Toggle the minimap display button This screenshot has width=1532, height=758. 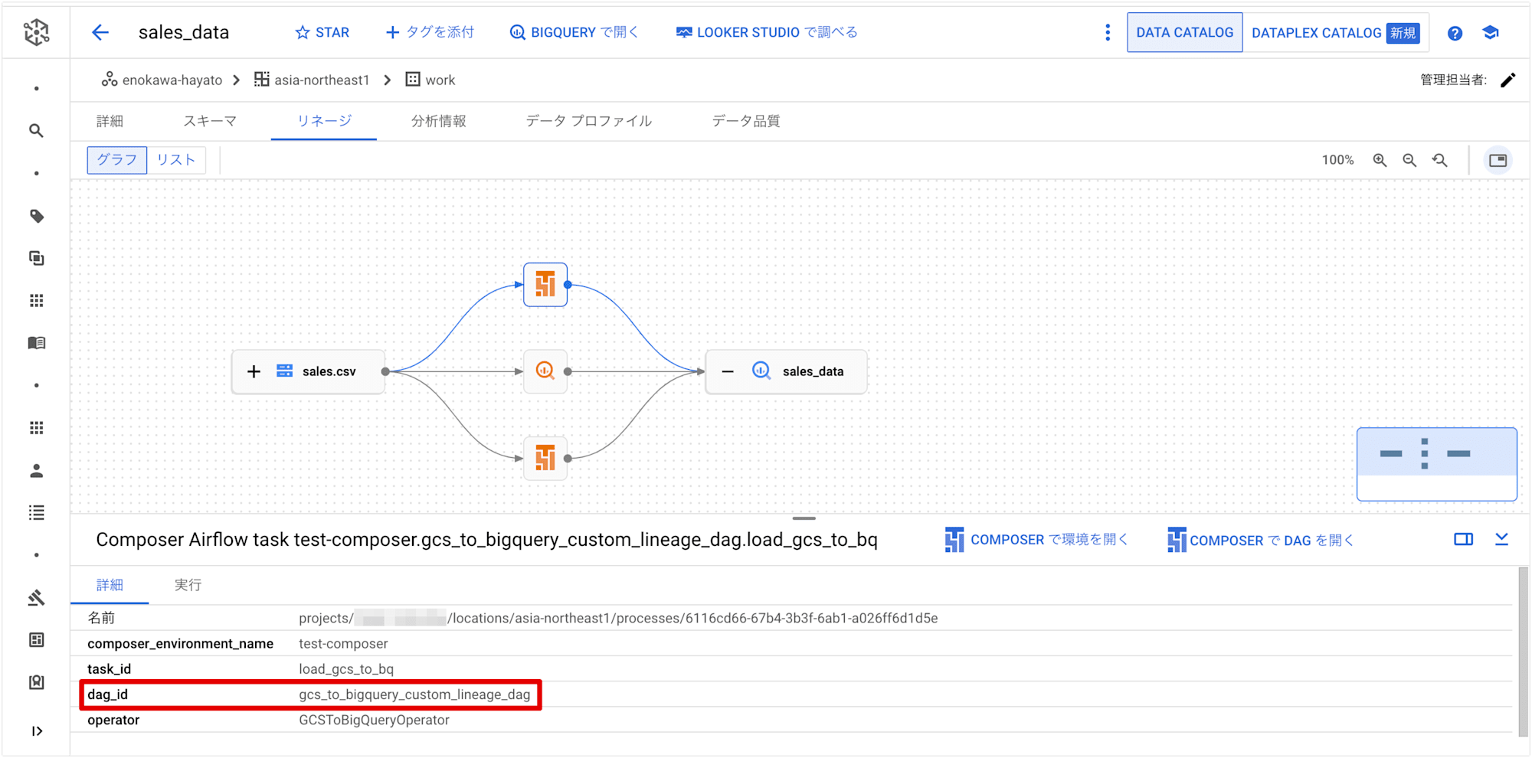(x=1498, y=160)
